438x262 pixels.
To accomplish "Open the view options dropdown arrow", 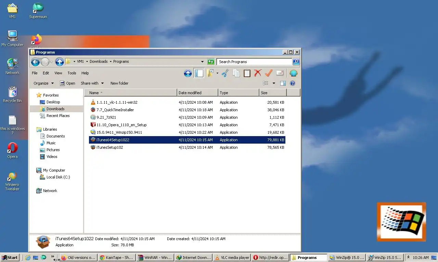I will tap(274, 83).
